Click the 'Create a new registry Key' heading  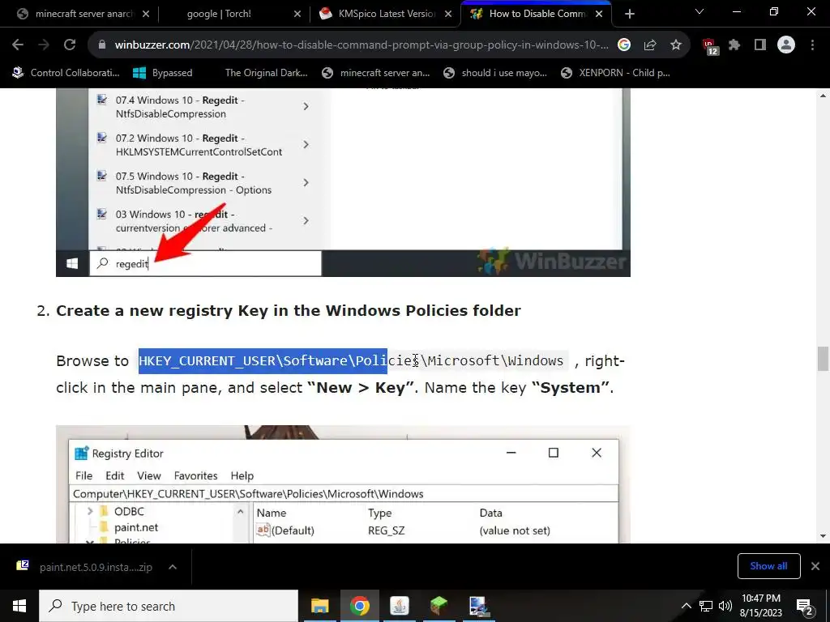(289, 310)
